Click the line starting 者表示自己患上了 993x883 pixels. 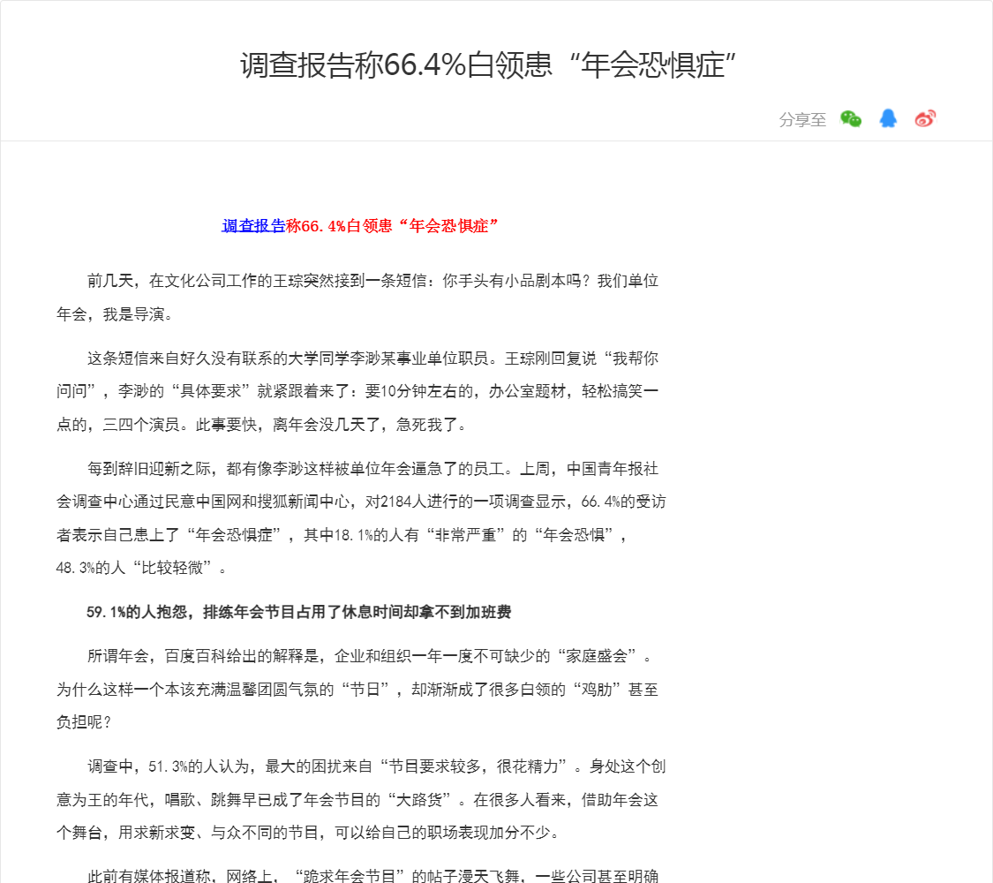[342, 534]
